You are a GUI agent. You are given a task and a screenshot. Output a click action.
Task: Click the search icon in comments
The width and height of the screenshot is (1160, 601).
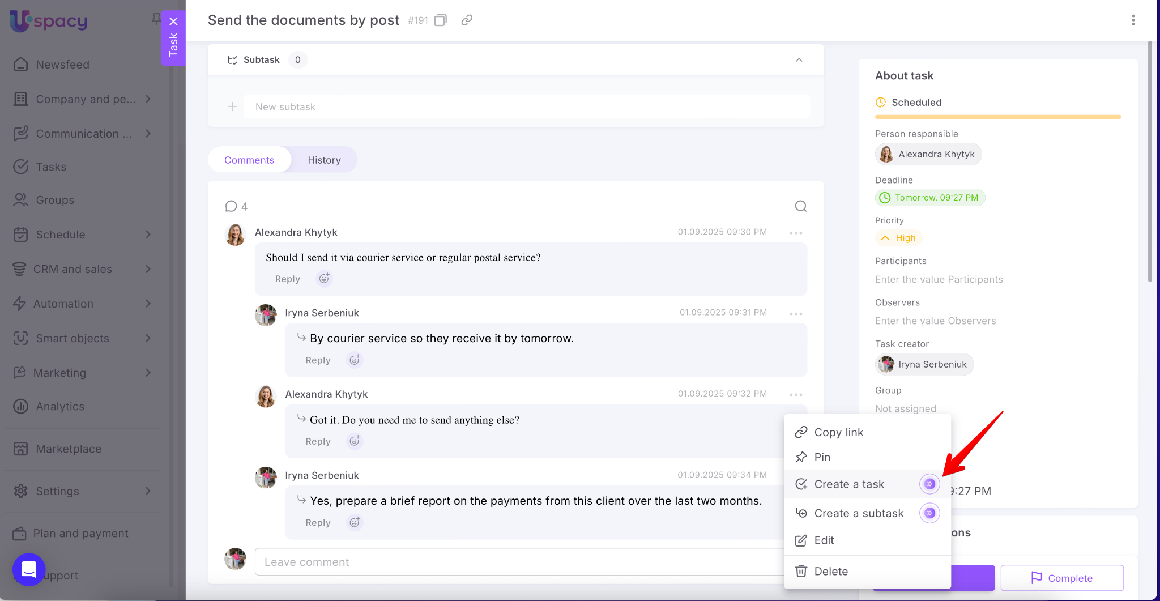(x=800, y=206)
